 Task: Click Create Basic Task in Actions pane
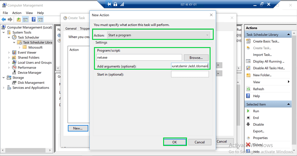pyautogui.click(x=266, y=41)
